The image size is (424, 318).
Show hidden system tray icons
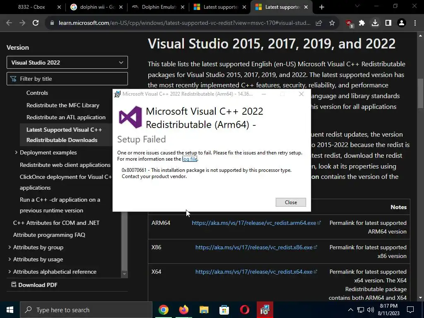350,310
